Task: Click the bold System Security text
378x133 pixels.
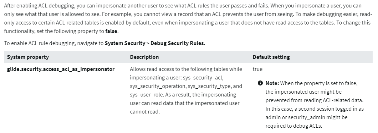Action: point(125,43)
